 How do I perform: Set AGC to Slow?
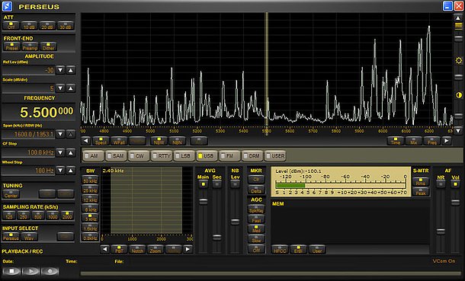(256, 240)
